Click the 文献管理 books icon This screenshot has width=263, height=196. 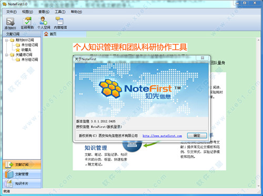[9, 174]
